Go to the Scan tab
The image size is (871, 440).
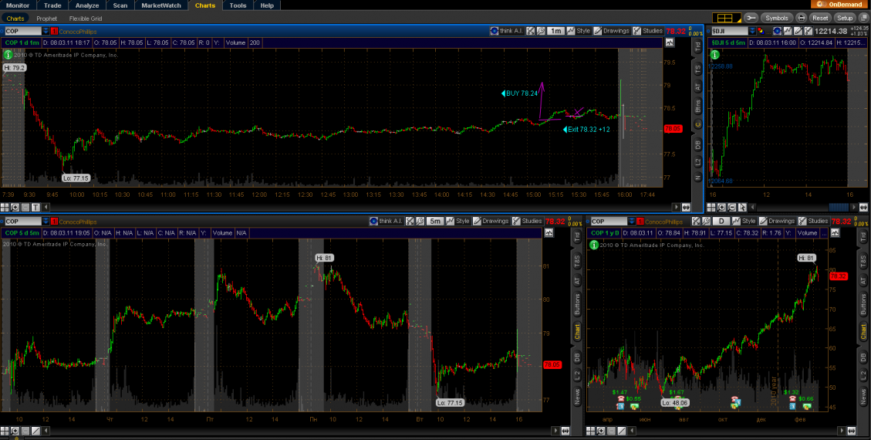click(x=120, y=5)
